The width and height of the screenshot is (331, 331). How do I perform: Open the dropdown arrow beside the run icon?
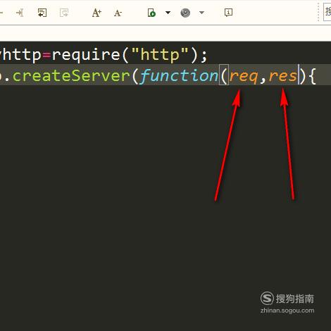point(168,12)
